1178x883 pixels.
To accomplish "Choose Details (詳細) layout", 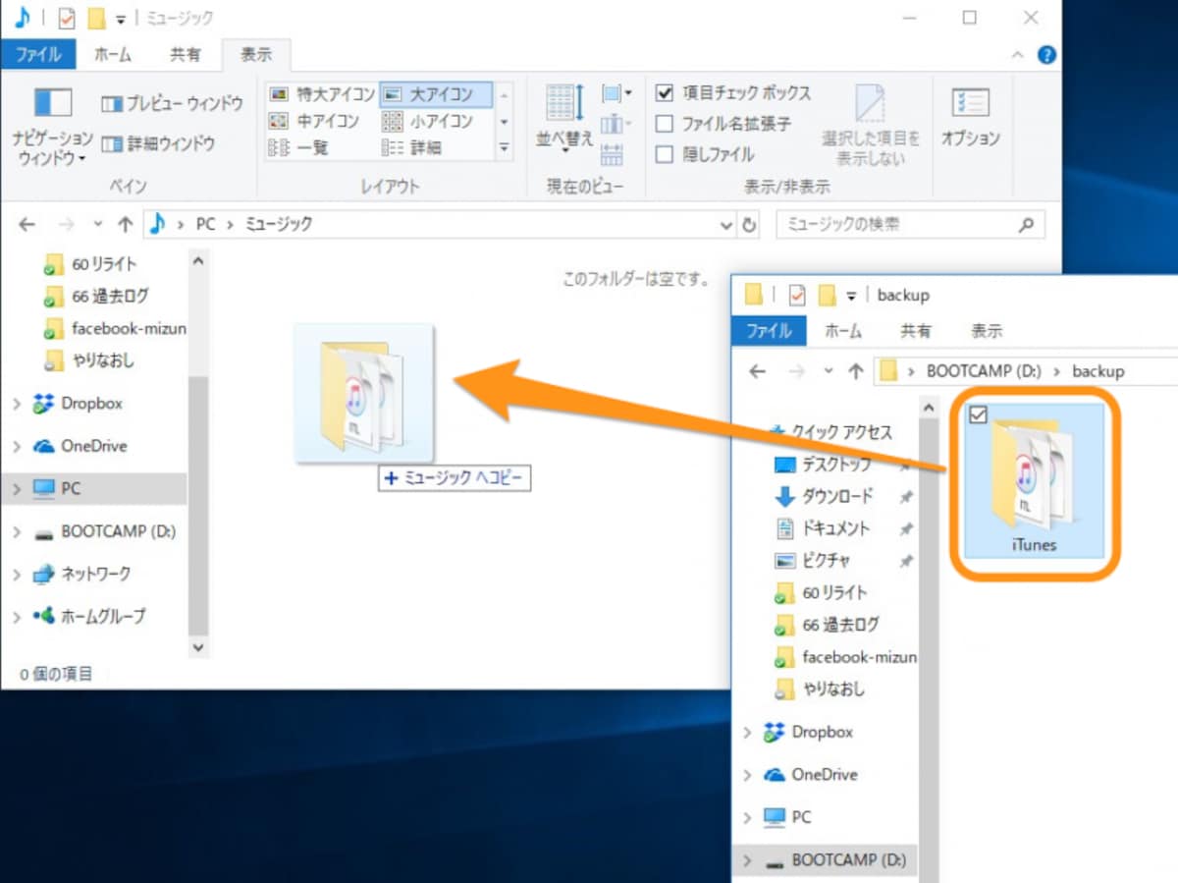I will click(412, 147).
